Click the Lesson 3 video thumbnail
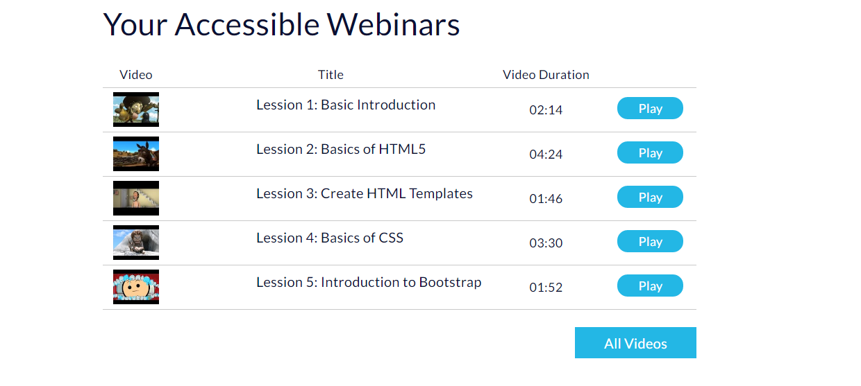The width and height of the screenshot is (861, 386). tap(136, 198)
